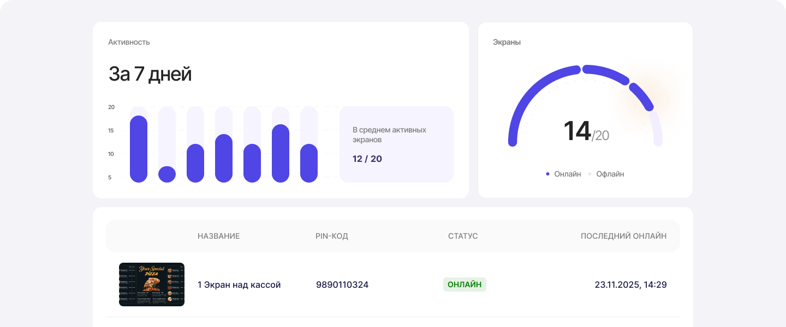The image size is (786, 327).
Task: Click the 'В среднем активных экранов' card
Action: 396,144
